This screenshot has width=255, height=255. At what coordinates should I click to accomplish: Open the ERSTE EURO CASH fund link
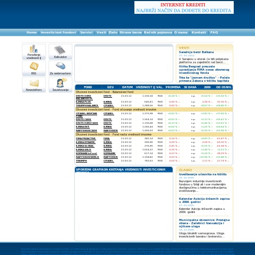[x=87, y=123]
